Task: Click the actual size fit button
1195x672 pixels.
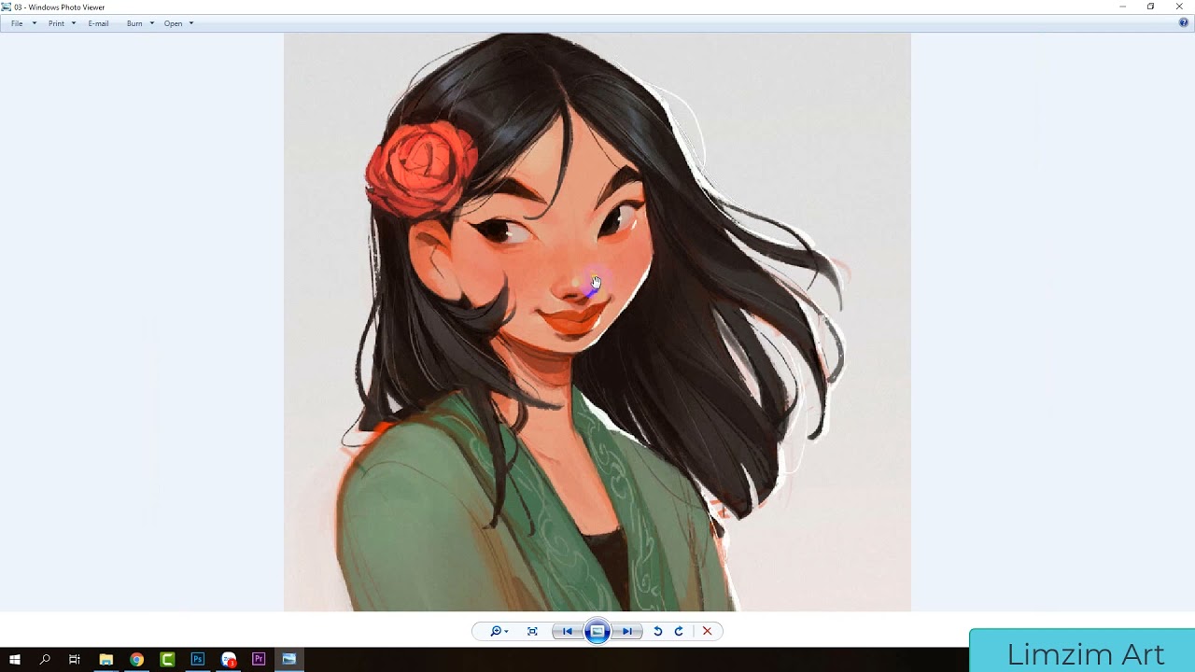Action: (532, 632)
